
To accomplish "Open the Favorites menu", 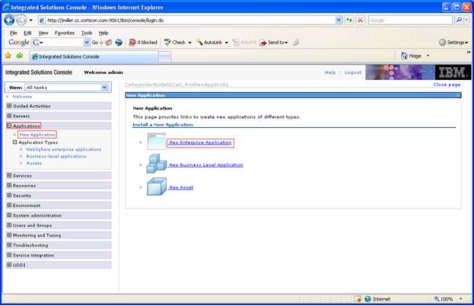I will pos(65,33).
